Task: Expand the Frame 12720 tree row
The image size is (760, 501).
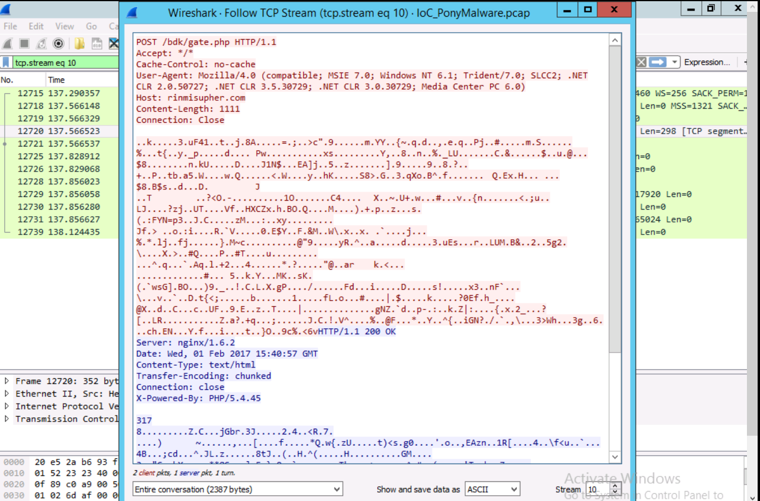Action: [x=7, y=381]
